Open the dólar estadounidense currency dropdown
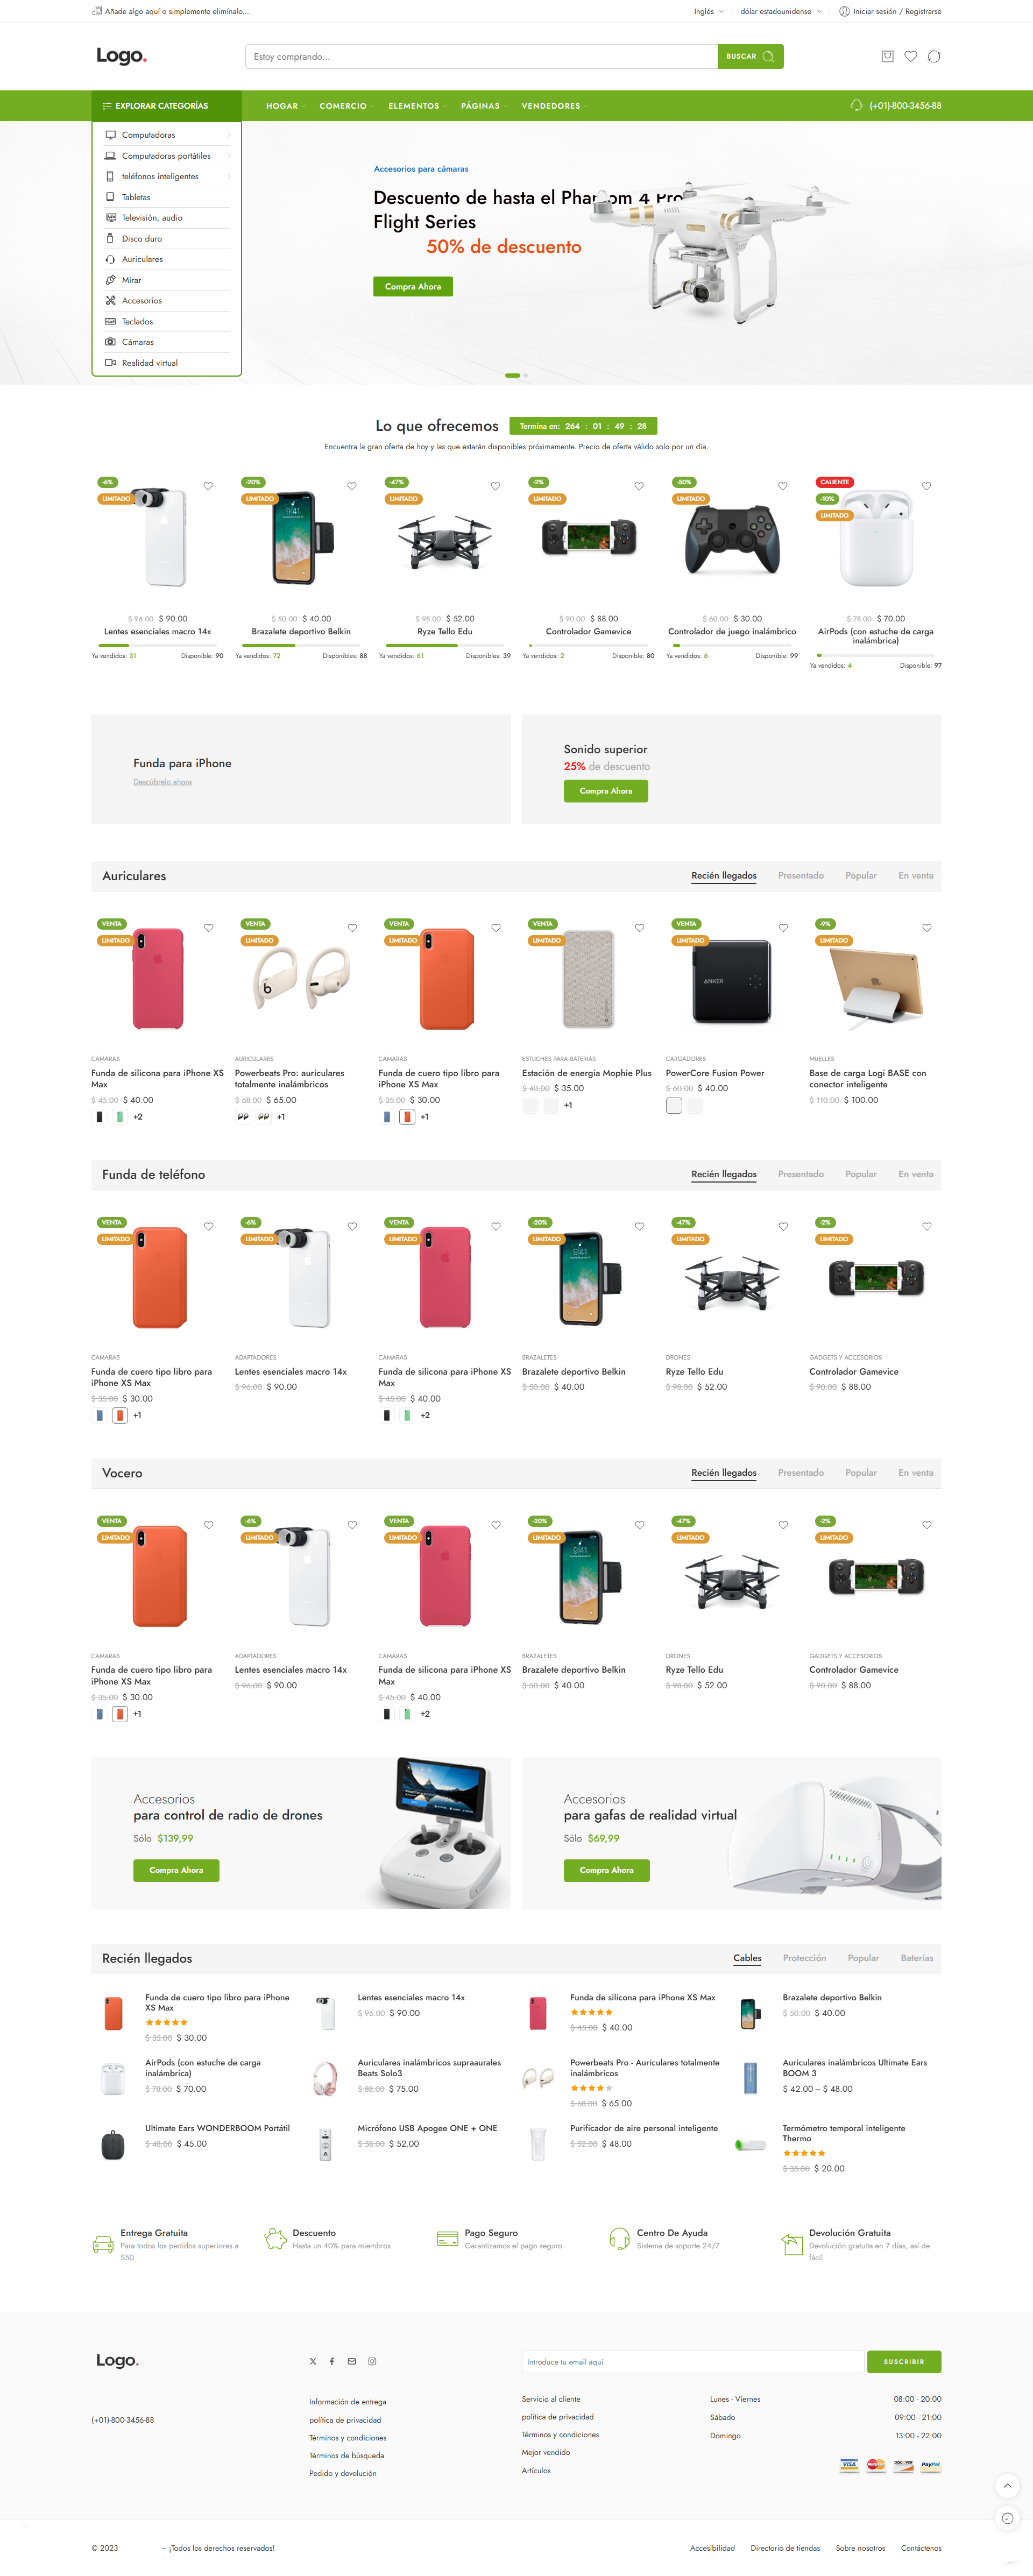Viewport: 1033px width, 2576px height. pos(781,12)
